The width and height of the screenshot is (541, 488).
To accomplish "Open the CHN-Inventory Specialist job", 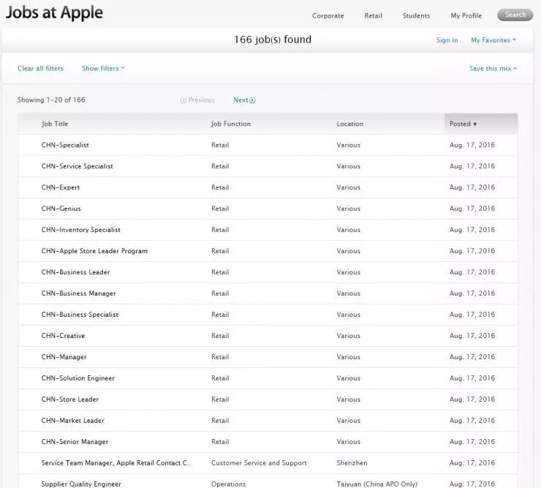I will (80, 230).
